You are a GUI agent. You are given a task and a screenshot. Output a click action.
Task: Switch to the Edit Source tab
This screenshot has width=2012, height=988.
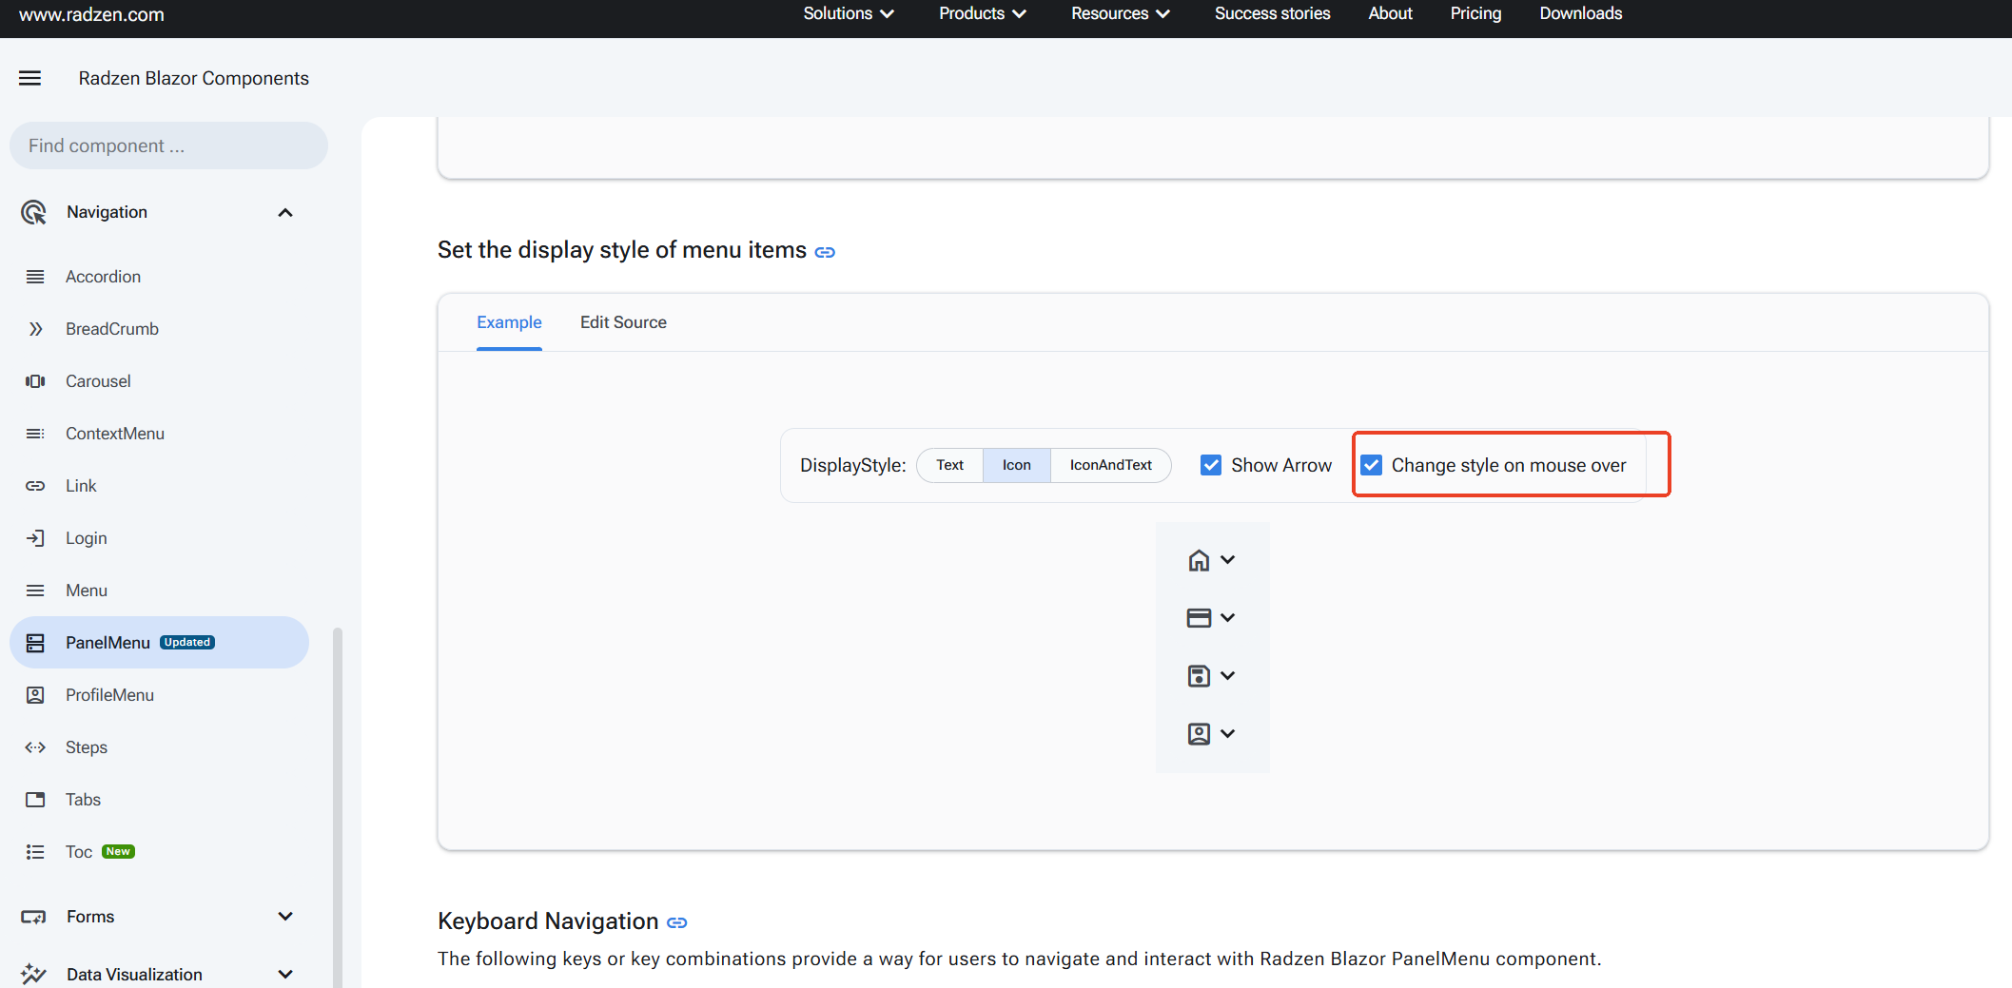click(623, 322)
